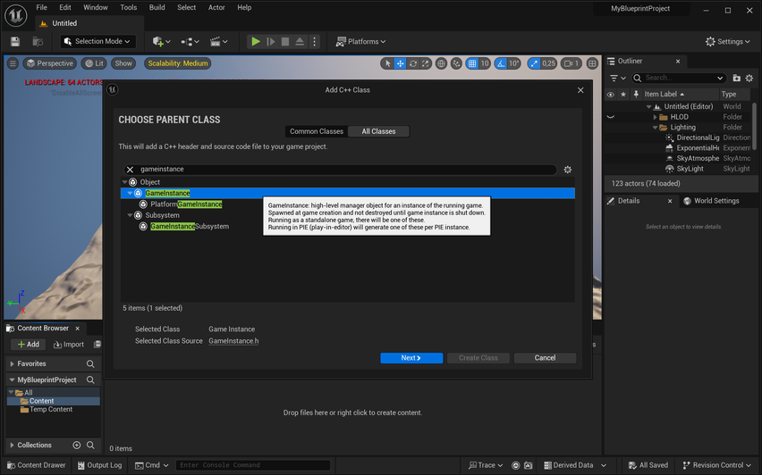Toggle surface snapping icon

456,63
